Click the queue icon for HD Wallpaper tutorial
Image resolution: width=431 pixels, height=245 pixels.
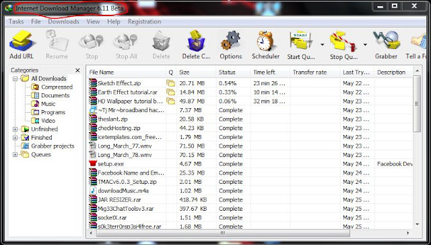click(x=170, y=101)
